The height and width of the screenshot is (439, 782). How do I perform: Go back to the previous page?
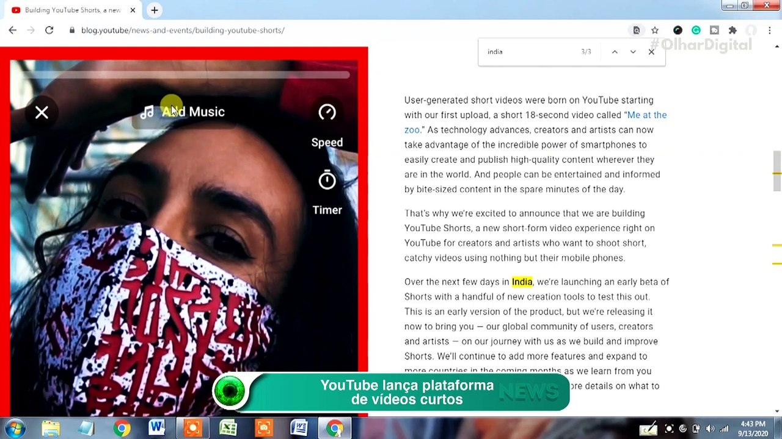click(x=13, y=30)
